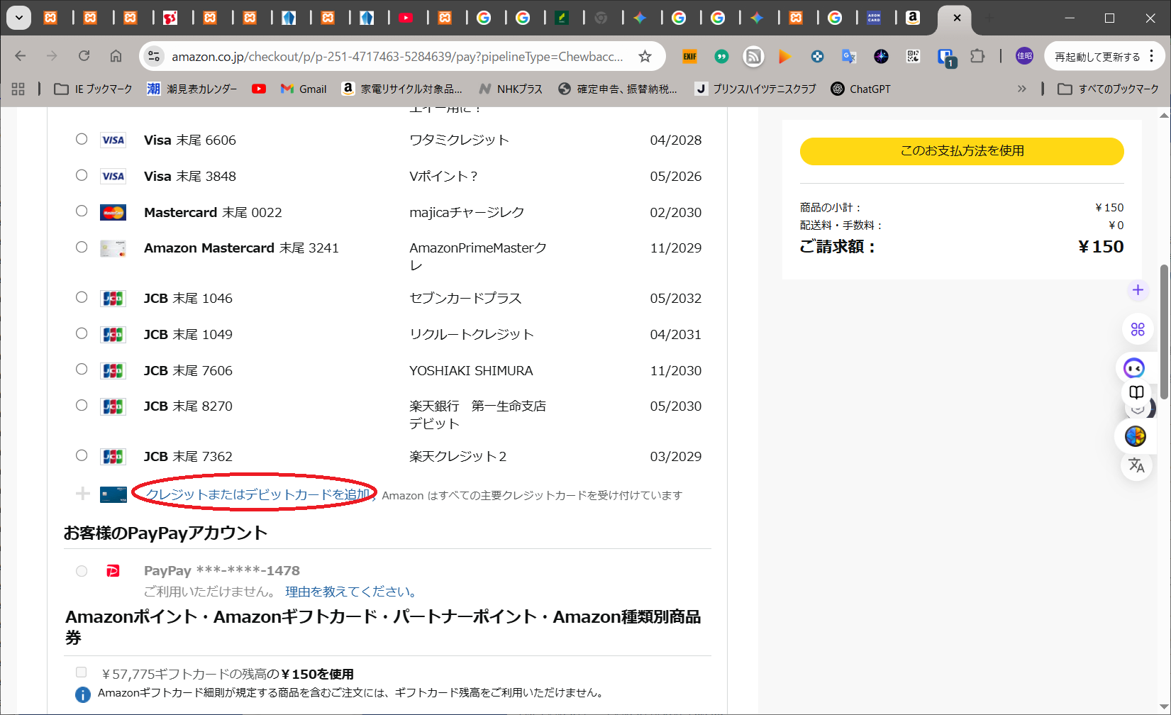This screenshot has width=1171, height=715.
Task: Open the YouTube bookmark icon
Action: pyautogui.click(x=259, y=89)
